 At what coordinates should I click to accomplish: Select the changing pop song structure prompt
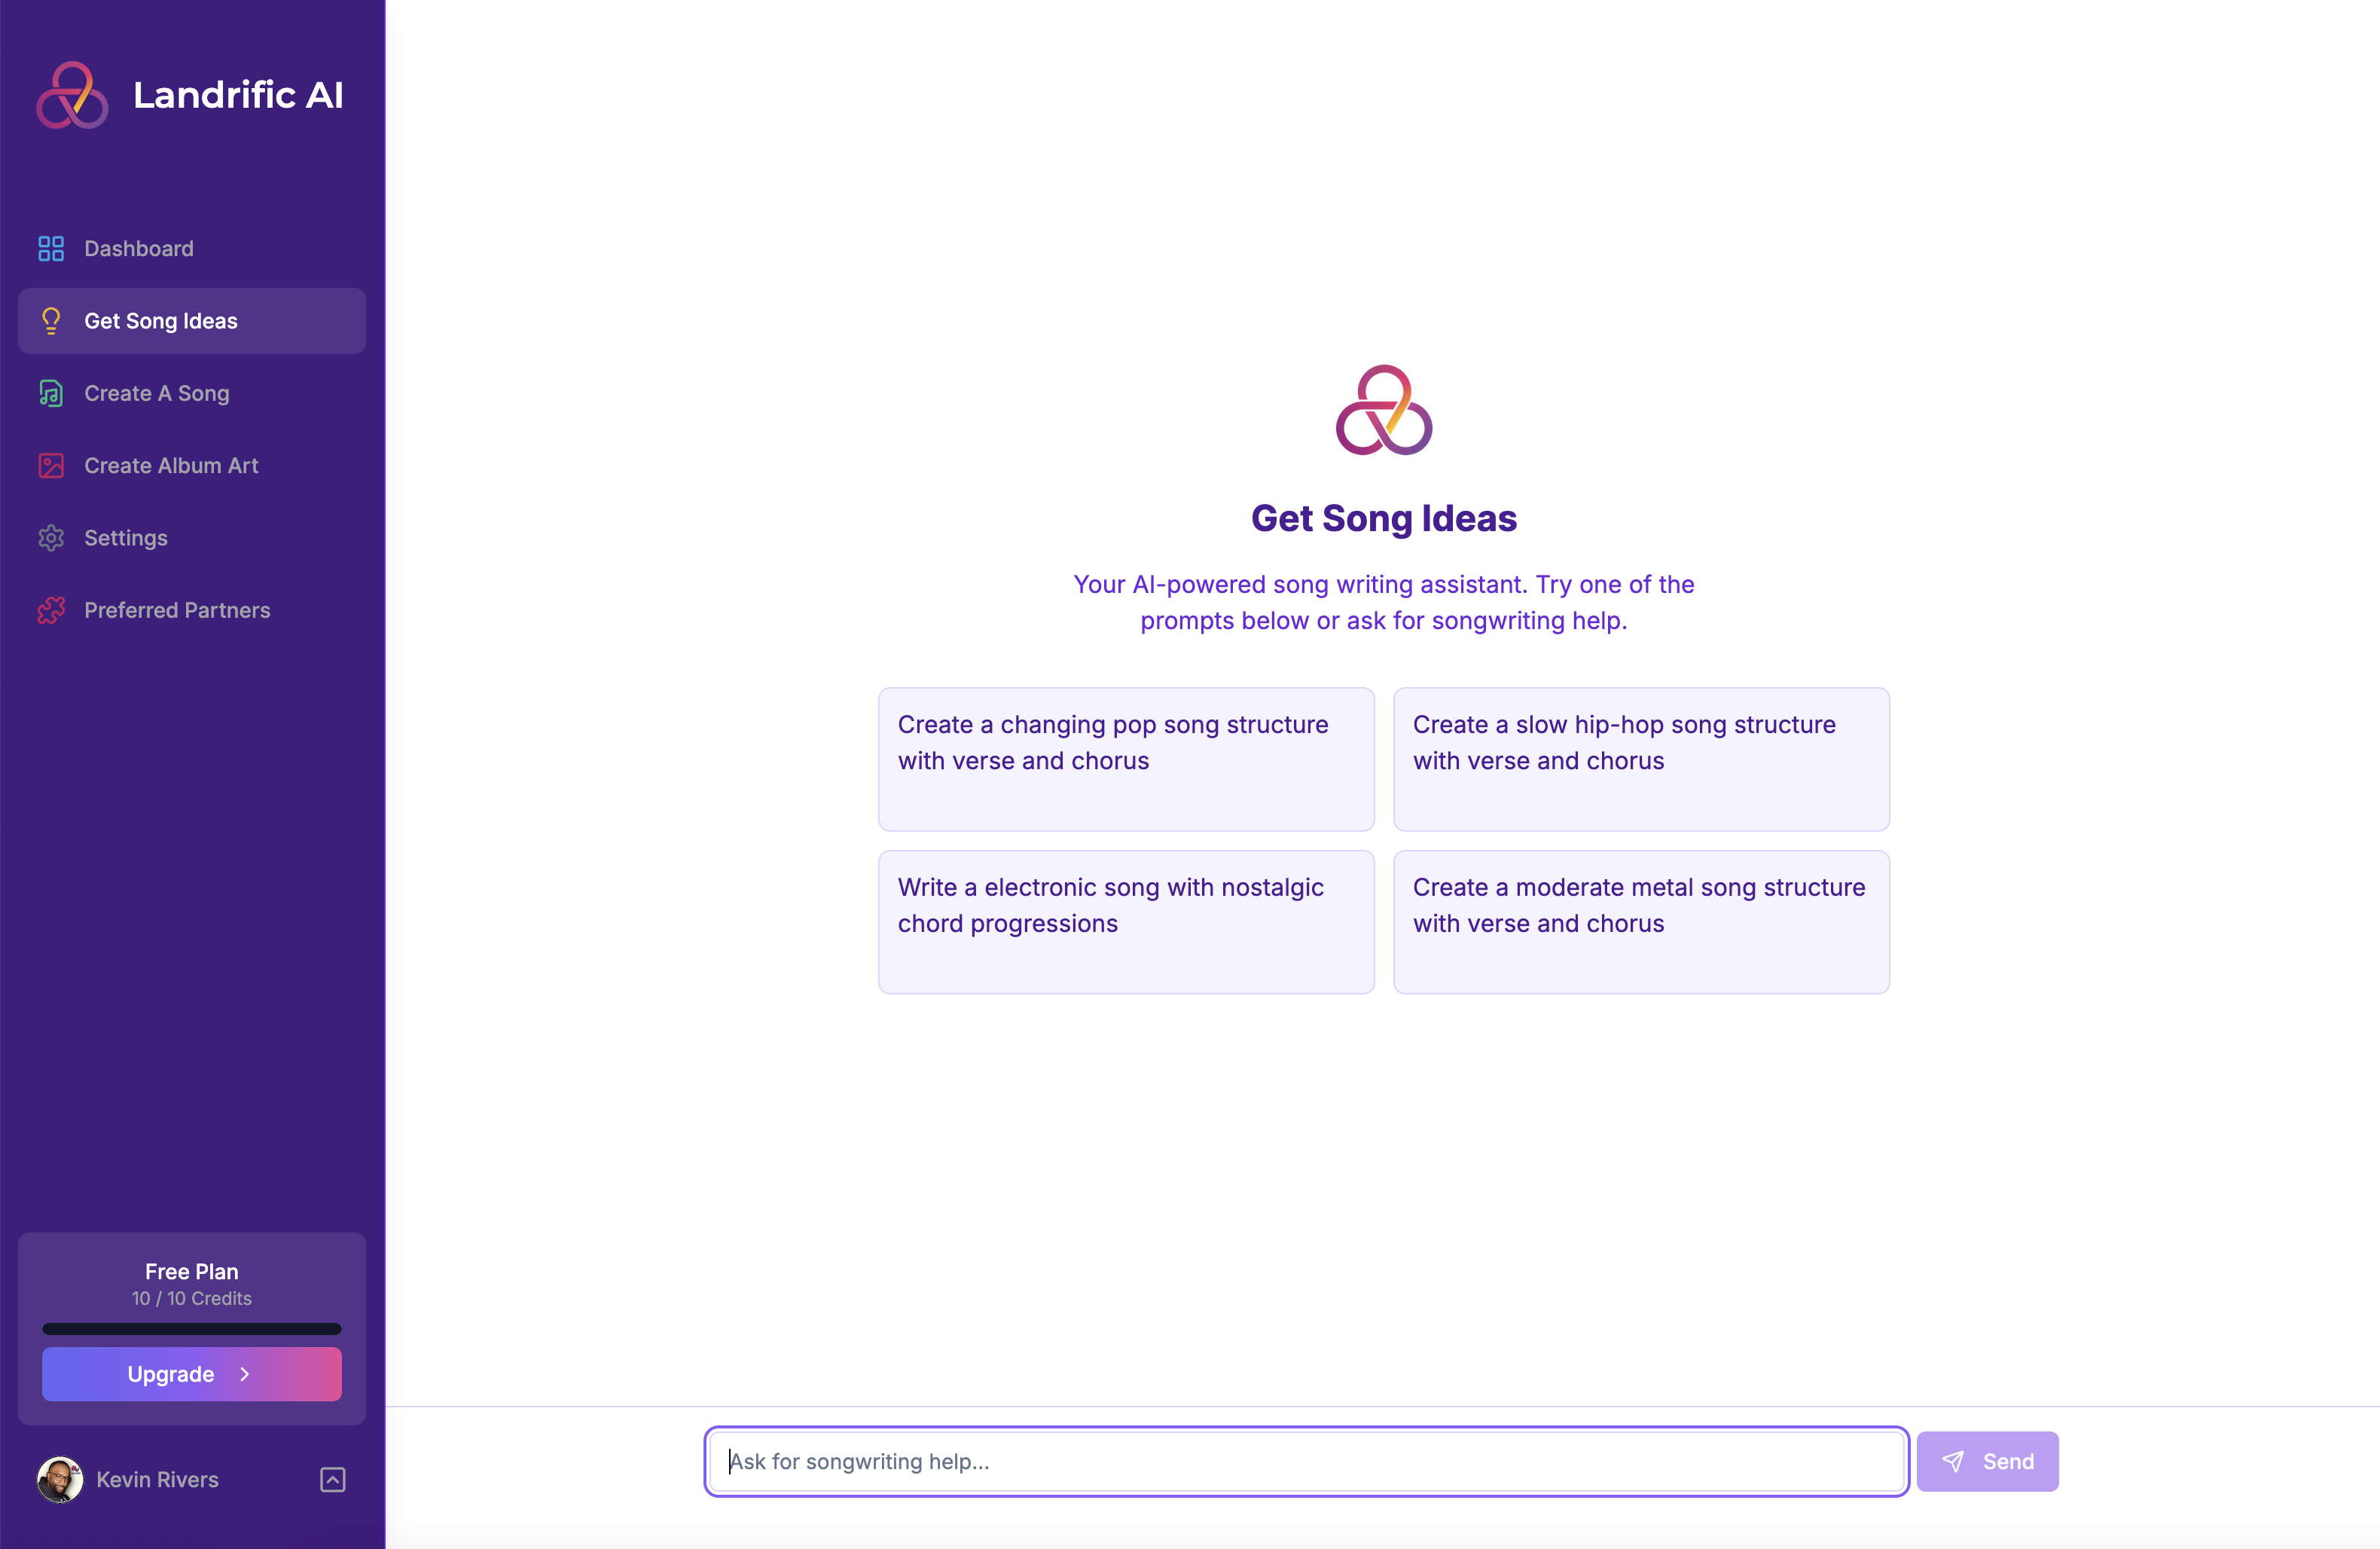[x=1126, y=758]
